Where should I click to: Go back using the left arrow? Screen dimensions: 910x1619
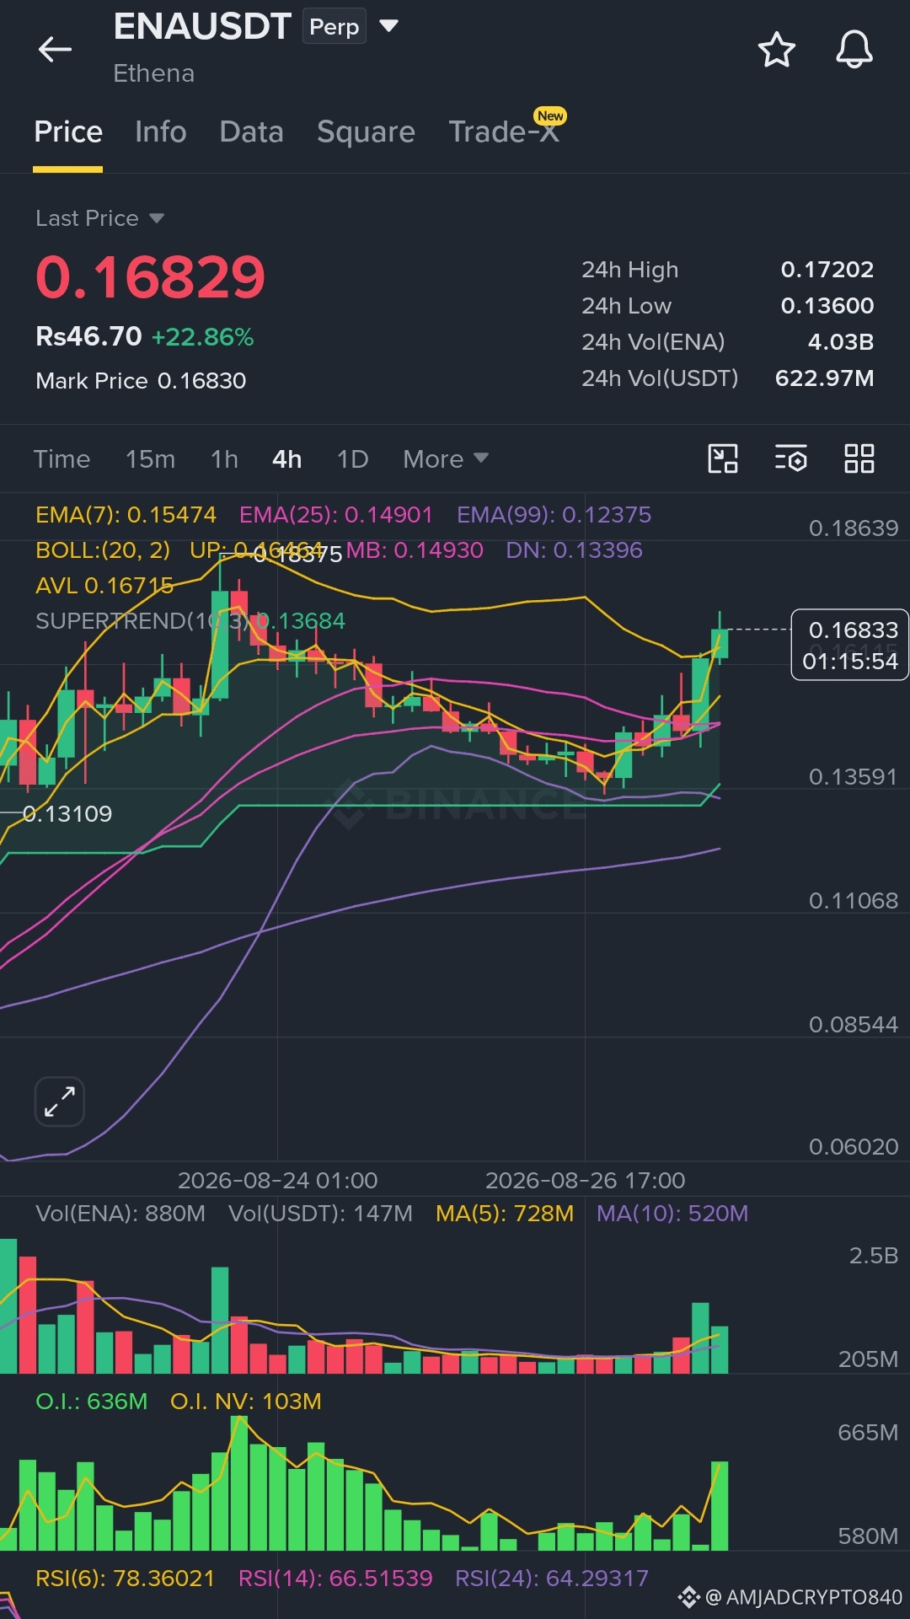(x=55, y=50)
